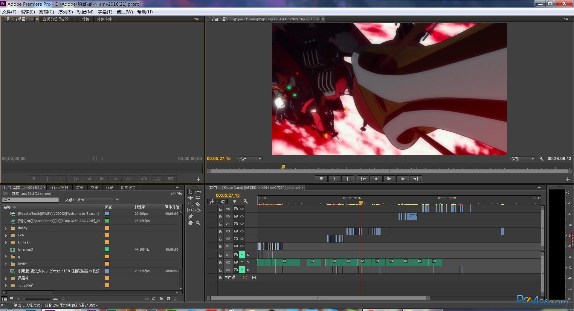Step forward one frame in program monitor
Viewport: 574px width, 311px height.
pos(403,179)
